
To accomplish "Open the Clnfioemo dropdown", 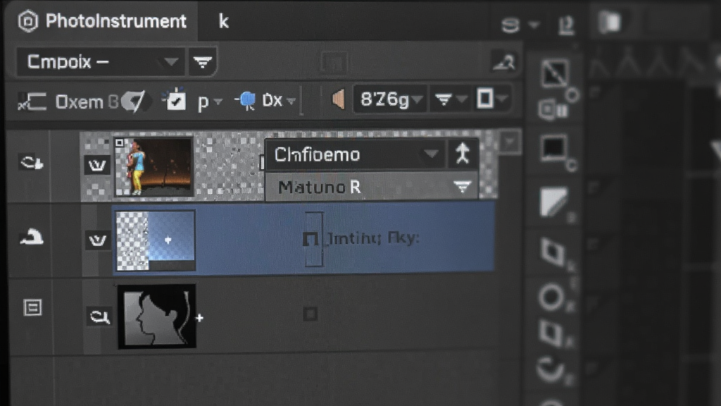I will [356, 154].
